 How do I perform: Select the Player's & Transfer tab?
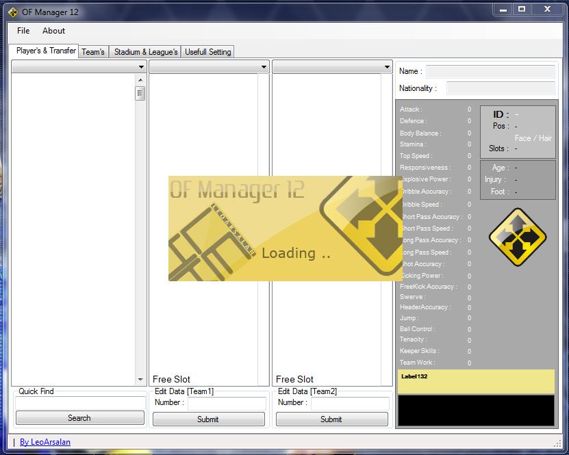(x=46, y=51)
